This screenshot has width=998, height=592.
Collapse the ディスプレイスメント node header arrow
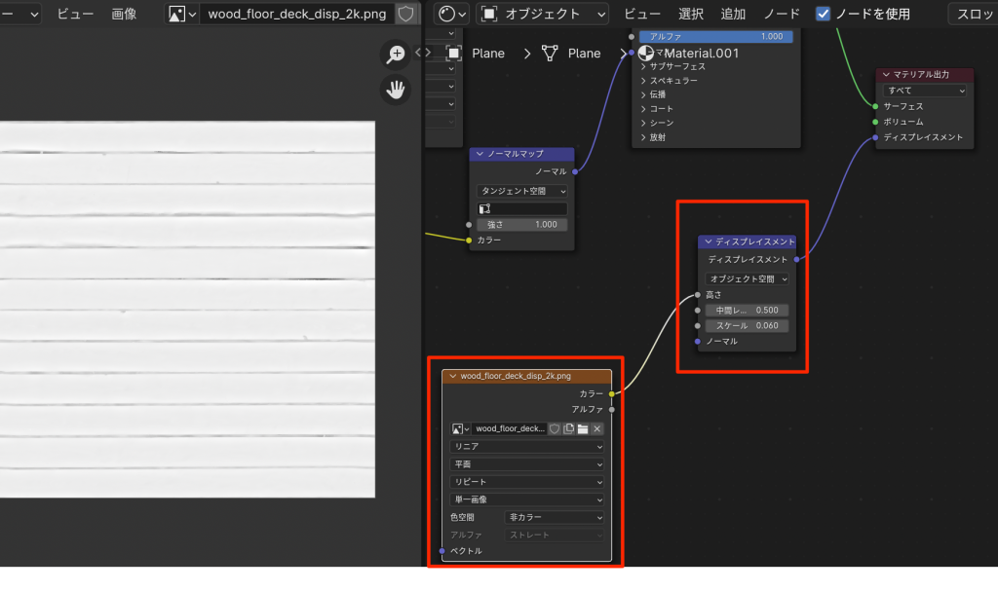[x=709, y=241]
